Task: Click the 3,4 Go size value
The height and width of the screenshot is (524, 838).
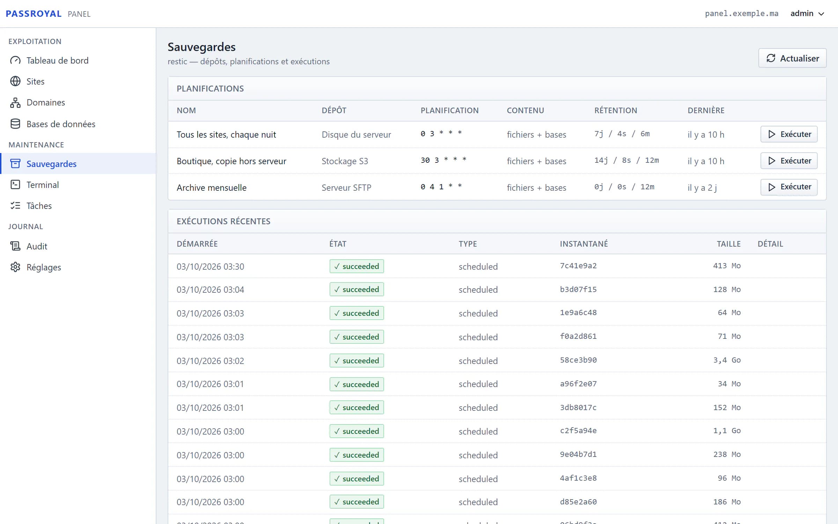Action: point(727,360)
